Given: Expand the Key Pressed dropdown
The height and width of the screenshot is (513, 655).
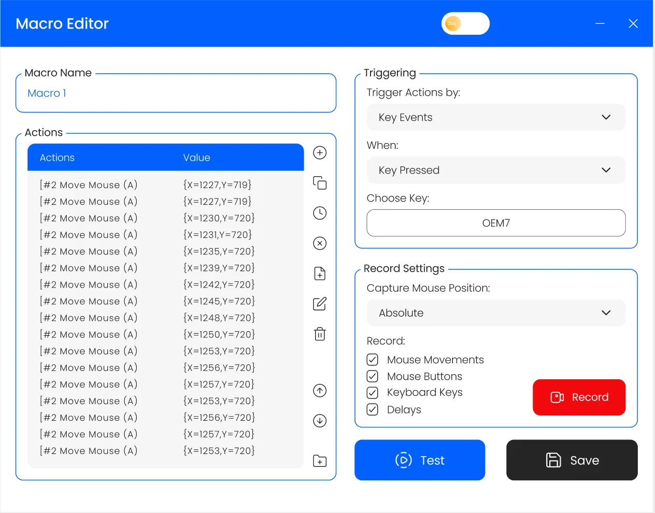Looking at the screenshot, I should pyautogui.click(x=495, y=170).
